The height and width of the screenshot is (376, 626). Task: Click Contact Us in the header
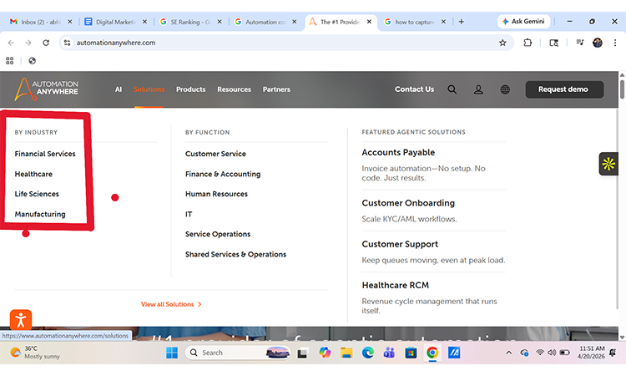pos(414,89)
